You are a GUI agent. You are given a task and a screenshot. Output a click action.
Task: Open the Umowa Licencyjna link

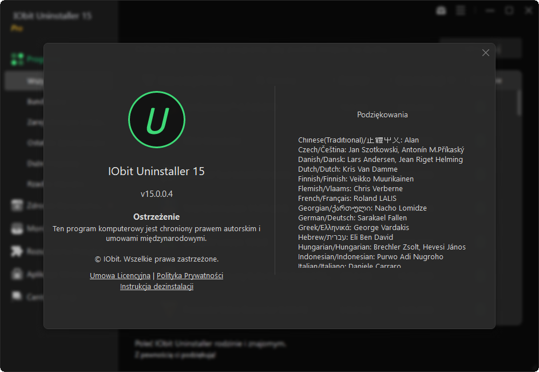pos(120,276)
